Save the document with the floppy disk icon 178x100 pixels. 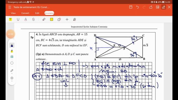131,7
